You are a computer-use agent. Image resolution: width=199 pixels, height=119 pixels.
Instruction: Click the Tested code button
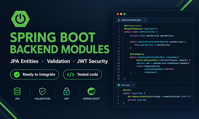(83, 74)
